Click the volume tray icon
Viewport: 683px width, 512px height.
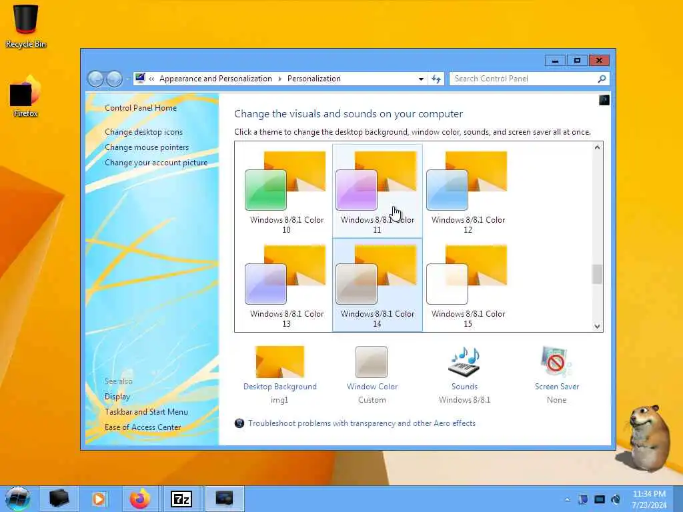[x=616, y=499]
